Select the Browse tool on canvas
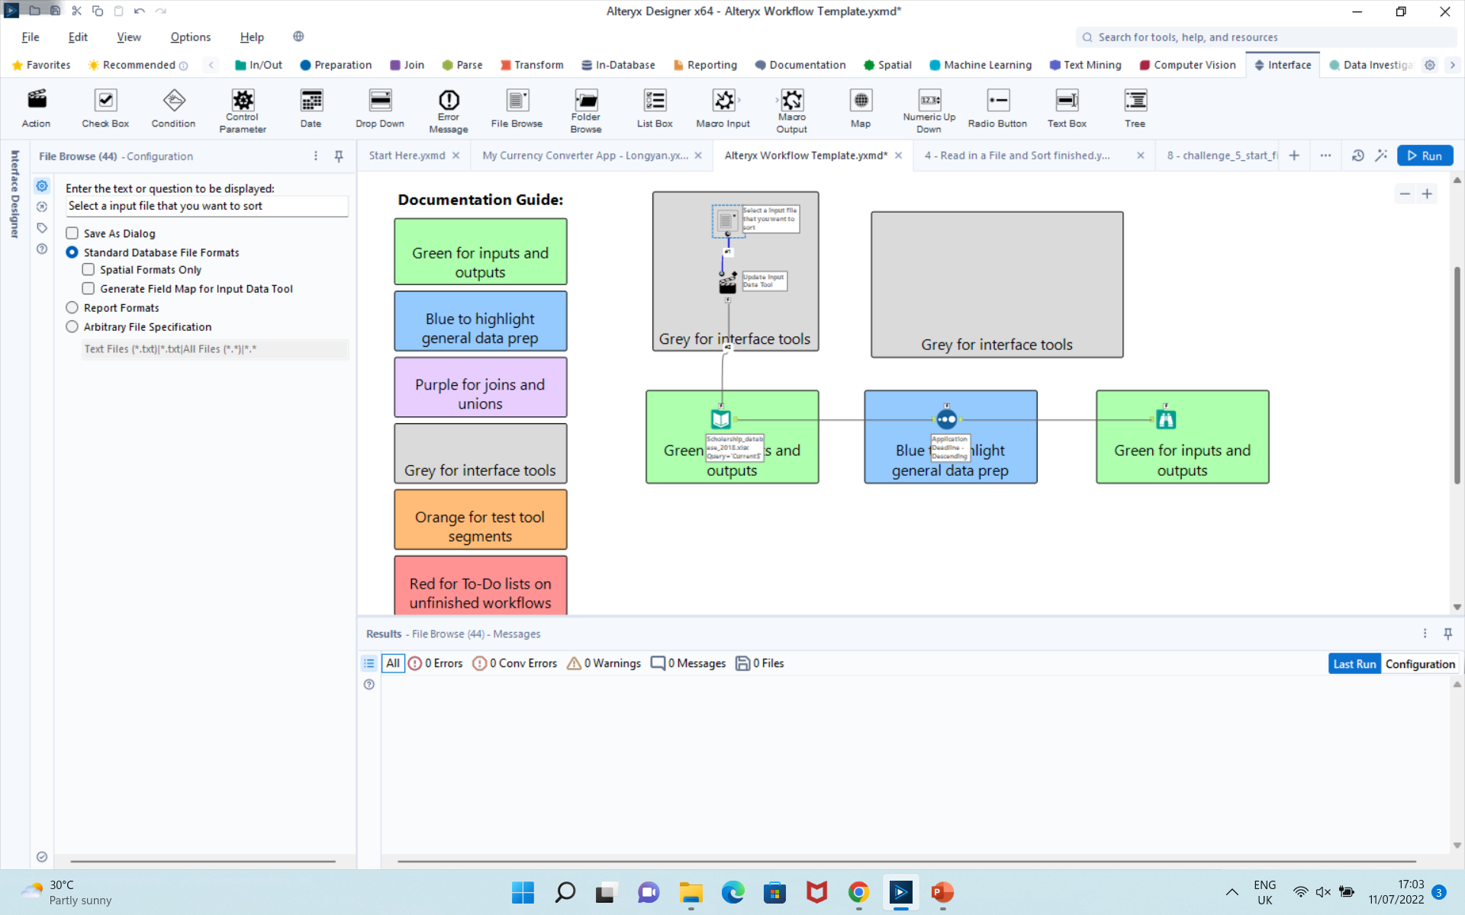This screenshot has width=1465, height=915. pos(1166,419)
